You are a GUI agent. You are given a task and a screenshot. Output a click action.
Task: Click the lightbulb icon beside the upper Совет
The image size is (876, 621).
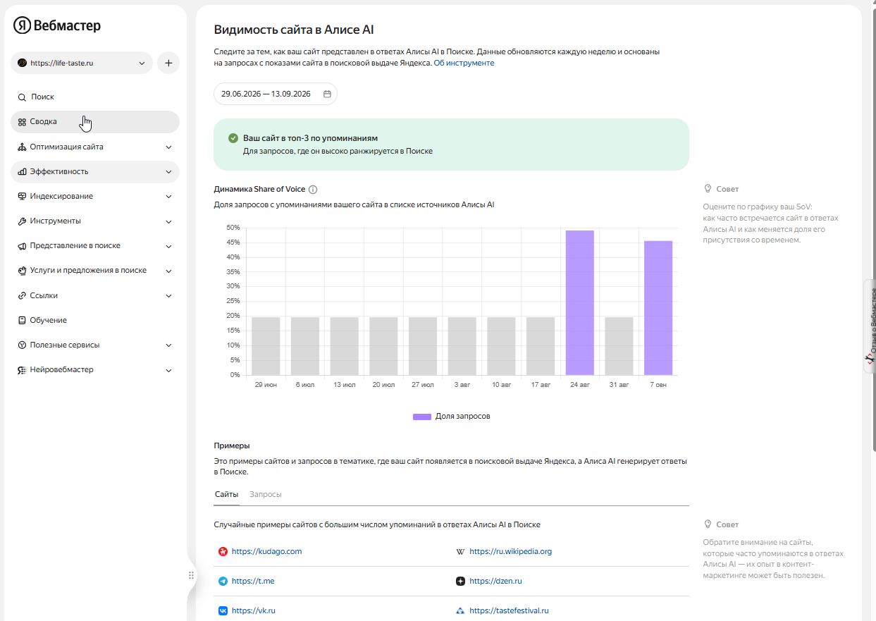click(x=708, y=189)
